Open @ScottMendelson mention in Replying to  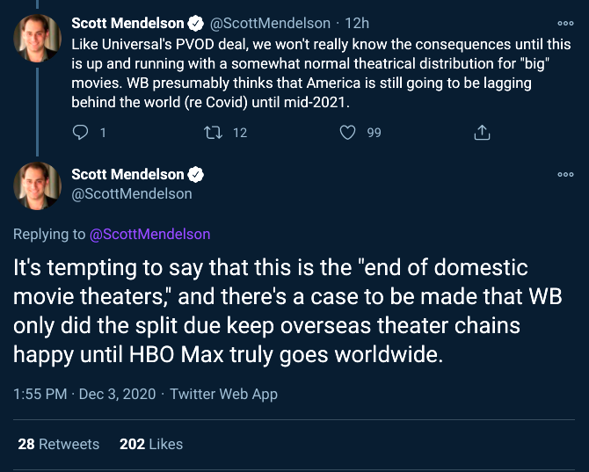[150, 235]
